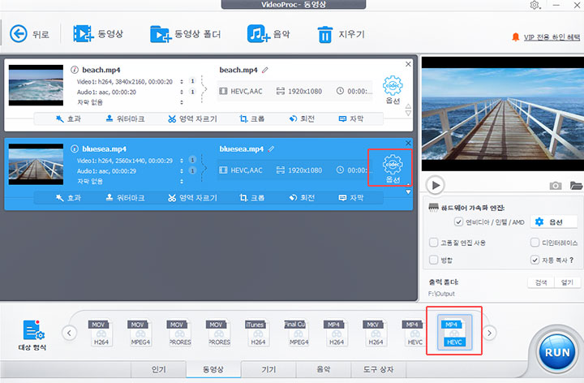Open 자막 subtitles for bluesea.mp4

351,198
